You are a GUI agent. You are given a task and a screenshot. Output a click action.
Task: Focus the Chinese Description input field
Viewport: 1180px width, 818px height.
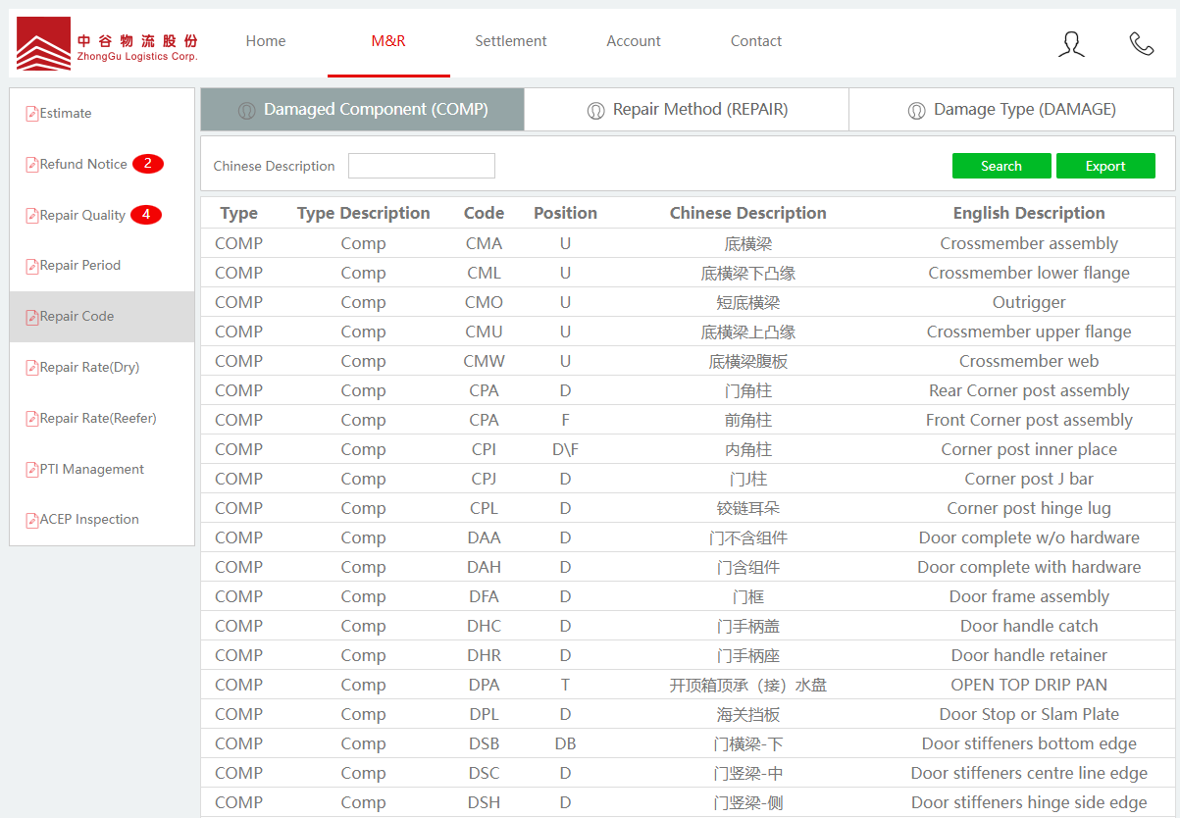pyautogui.click(x=422, y=166)
